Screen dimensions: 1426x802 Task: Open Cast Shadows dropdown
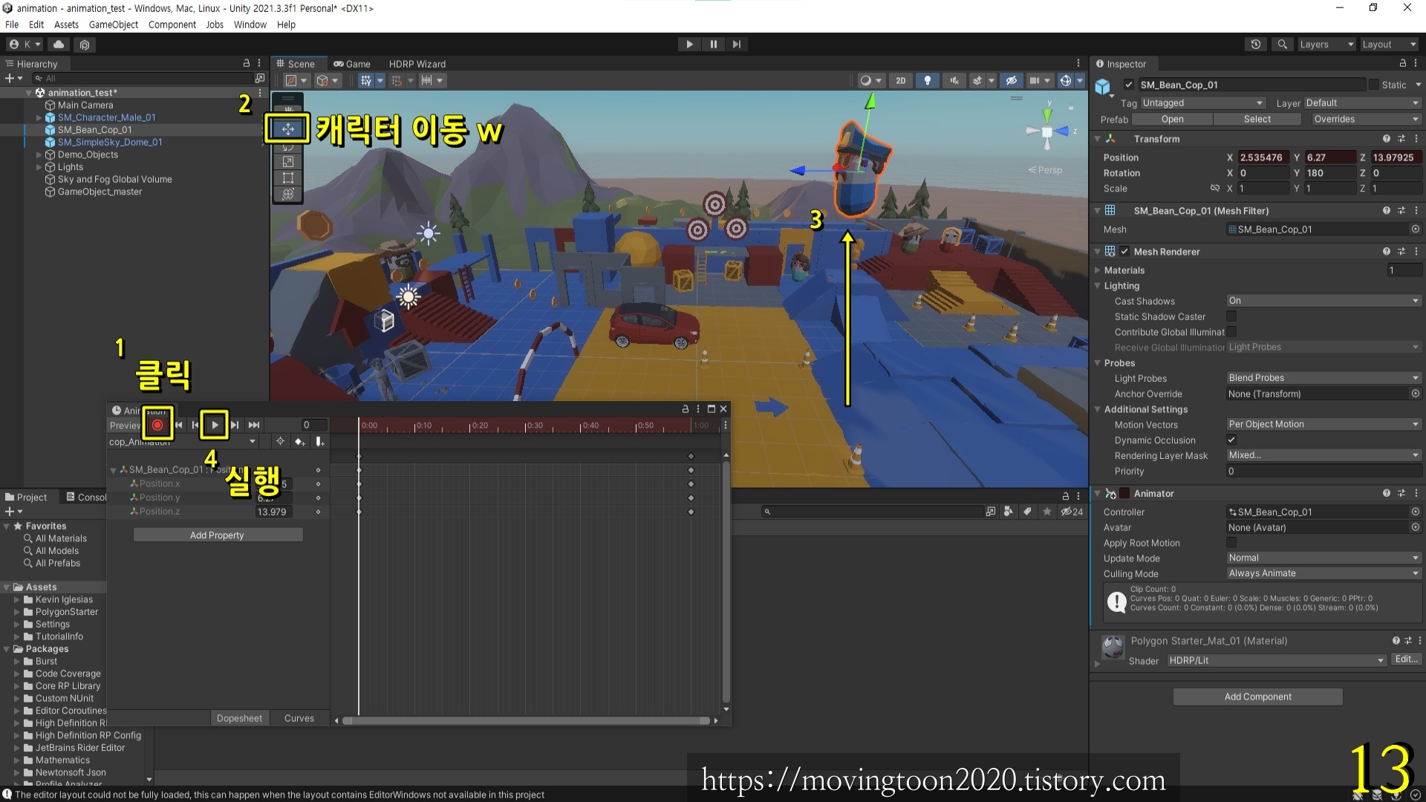(1324, 301)
